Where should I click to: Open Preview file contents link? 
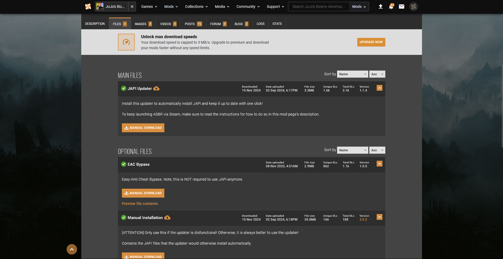(x=140, y=204)
